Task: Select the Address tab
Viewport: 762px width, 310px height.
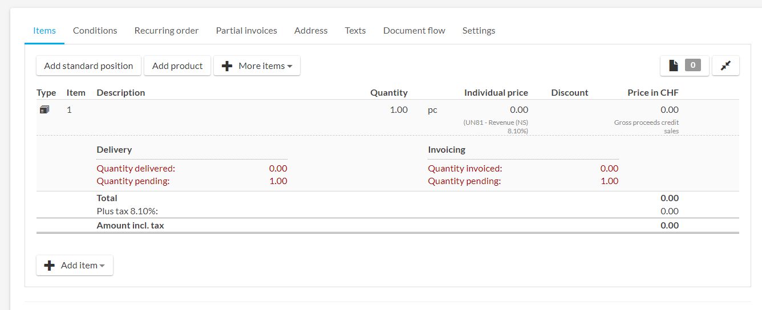Action: (x=311, y=31)
